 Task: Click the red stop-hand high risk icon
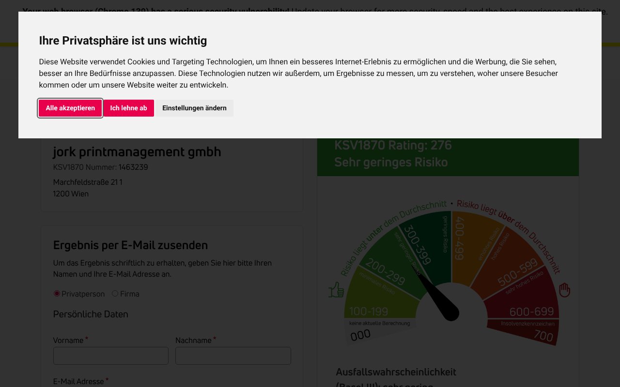565,290
